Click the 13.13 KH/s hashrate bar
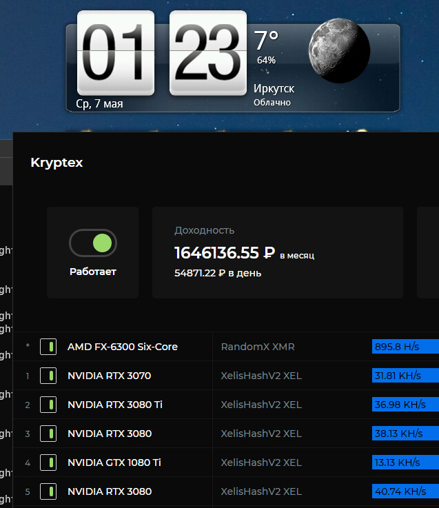Viewport: 439px width, 508px height. coord(405,463)
